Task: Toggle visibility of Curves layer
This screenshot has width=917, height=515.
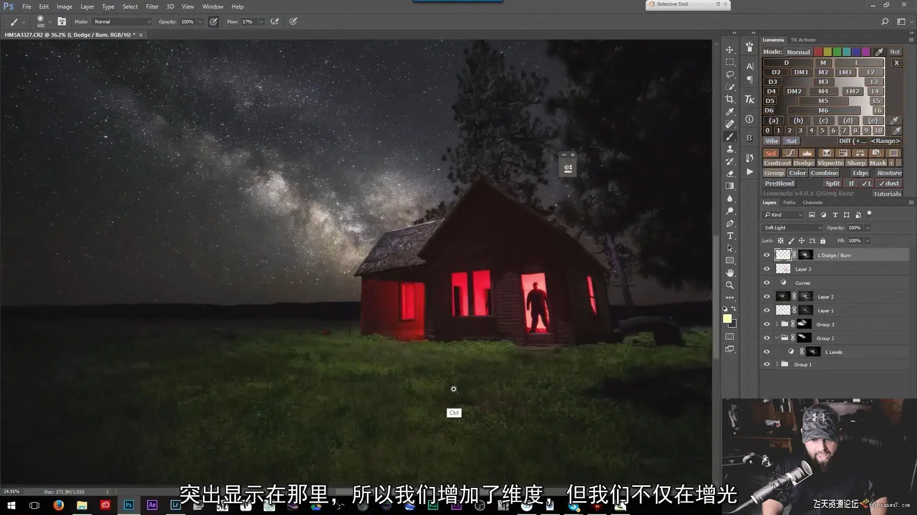Action: [x=767, y=283]
